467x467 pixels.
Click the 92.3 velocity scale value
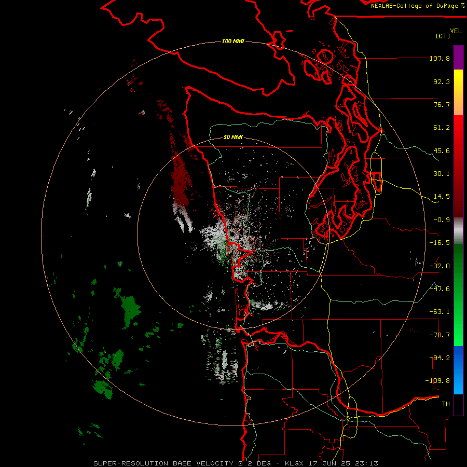(x=442, y=81)
